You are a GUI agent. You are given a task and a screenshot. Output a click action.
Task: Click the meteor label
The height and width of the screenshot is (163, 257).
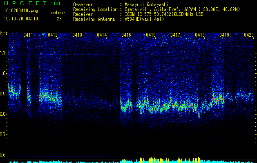tap(58, 13)
